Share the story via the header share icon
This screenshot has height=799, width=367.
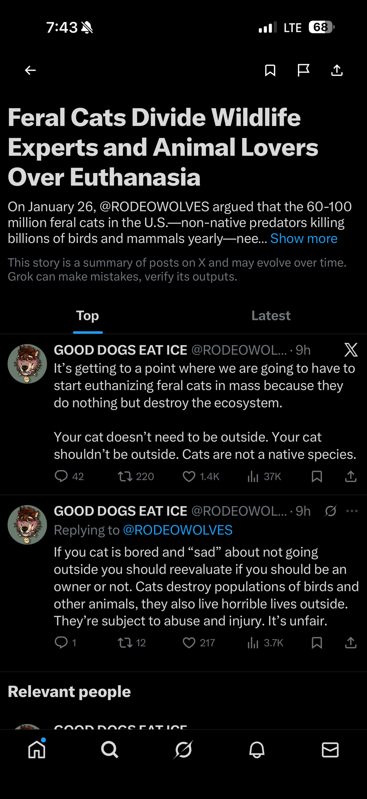(337, 70)
